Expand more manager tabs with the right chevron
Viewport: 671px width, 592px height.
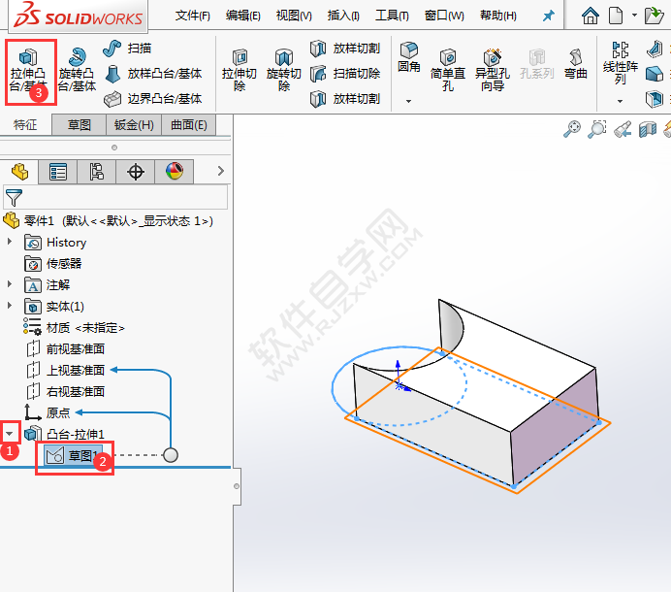pyautogui.click(x=221, y=171)
